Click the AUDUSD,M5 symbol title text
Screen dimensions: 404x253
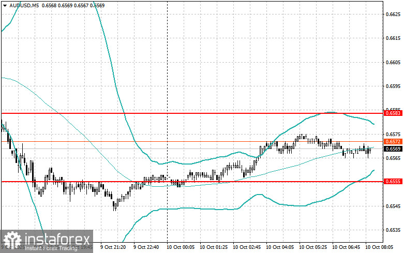24,5
